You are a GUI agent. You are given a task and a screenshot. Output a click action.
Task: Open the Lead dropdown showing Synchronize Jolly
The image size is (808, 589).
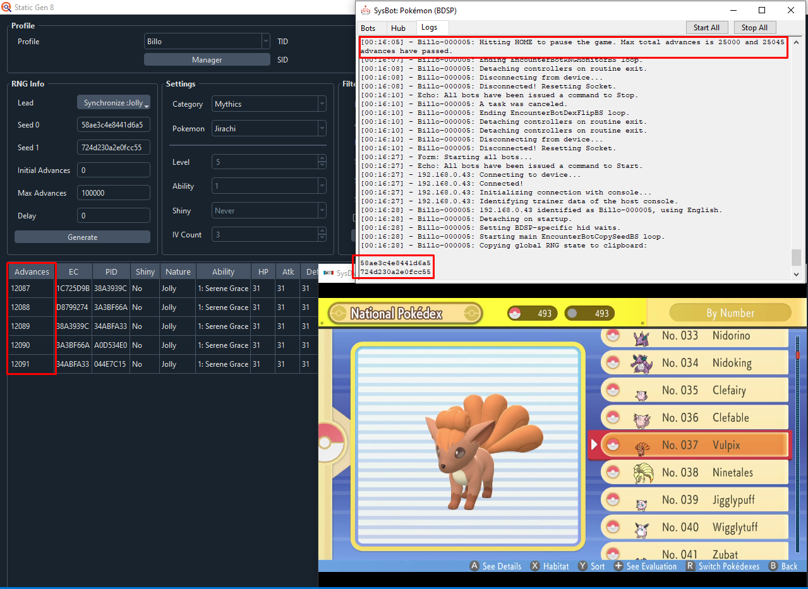coord(114,102)
